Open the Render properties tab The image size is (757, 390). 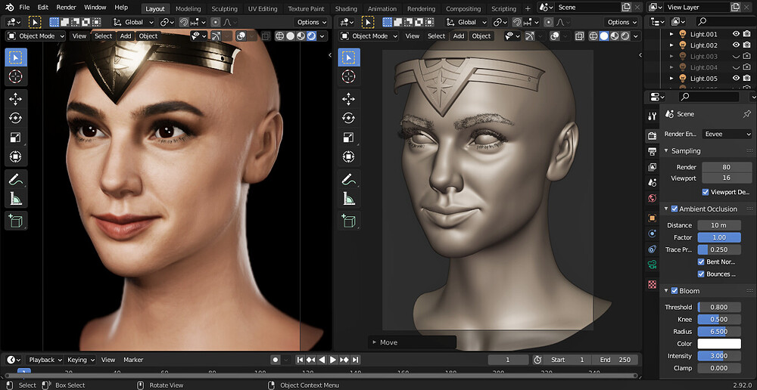tap(653, 135)
